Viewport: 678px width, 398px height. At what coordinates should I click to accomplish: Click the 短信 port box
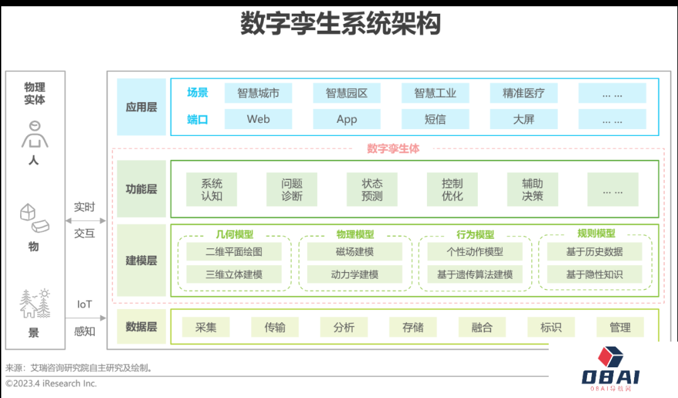click(x=435, y=119)
